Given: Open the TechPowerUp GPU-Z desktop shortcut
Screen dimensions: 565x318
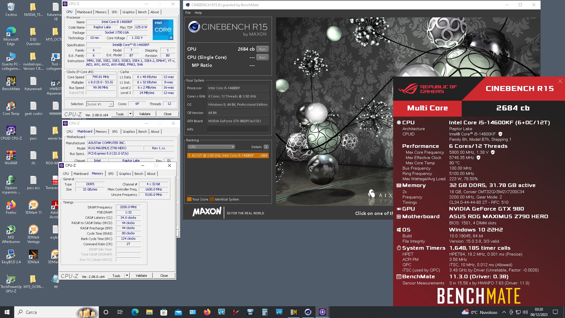Looking at the screenshot, I should [11, 283].
